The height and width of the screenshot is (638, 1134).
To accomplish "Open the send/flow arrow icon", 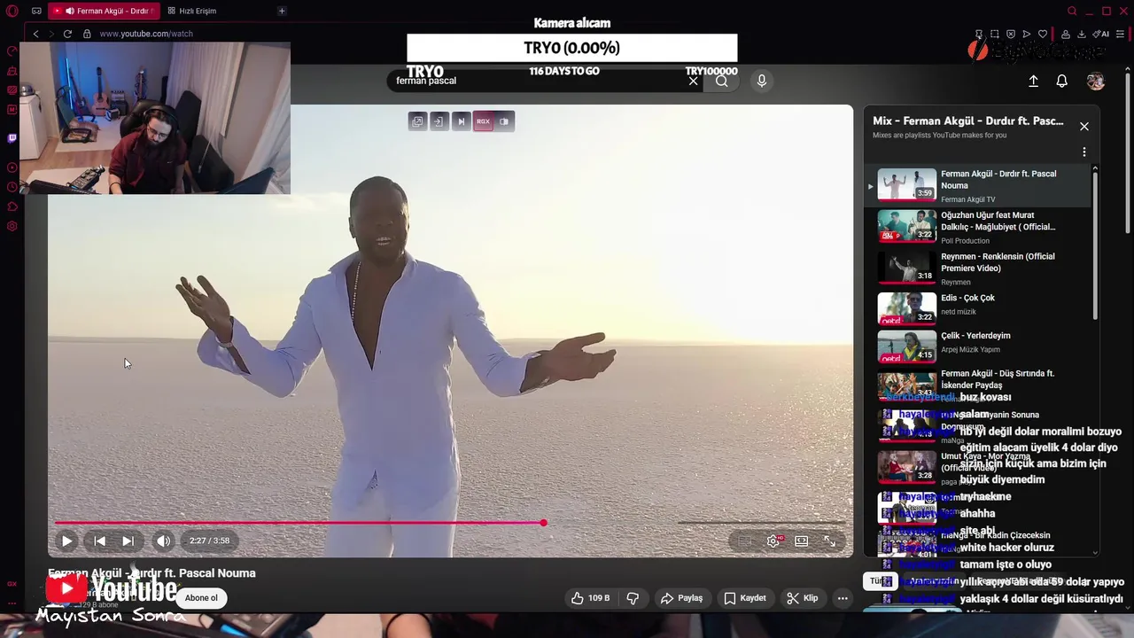I will click(x=1027, y=34).
